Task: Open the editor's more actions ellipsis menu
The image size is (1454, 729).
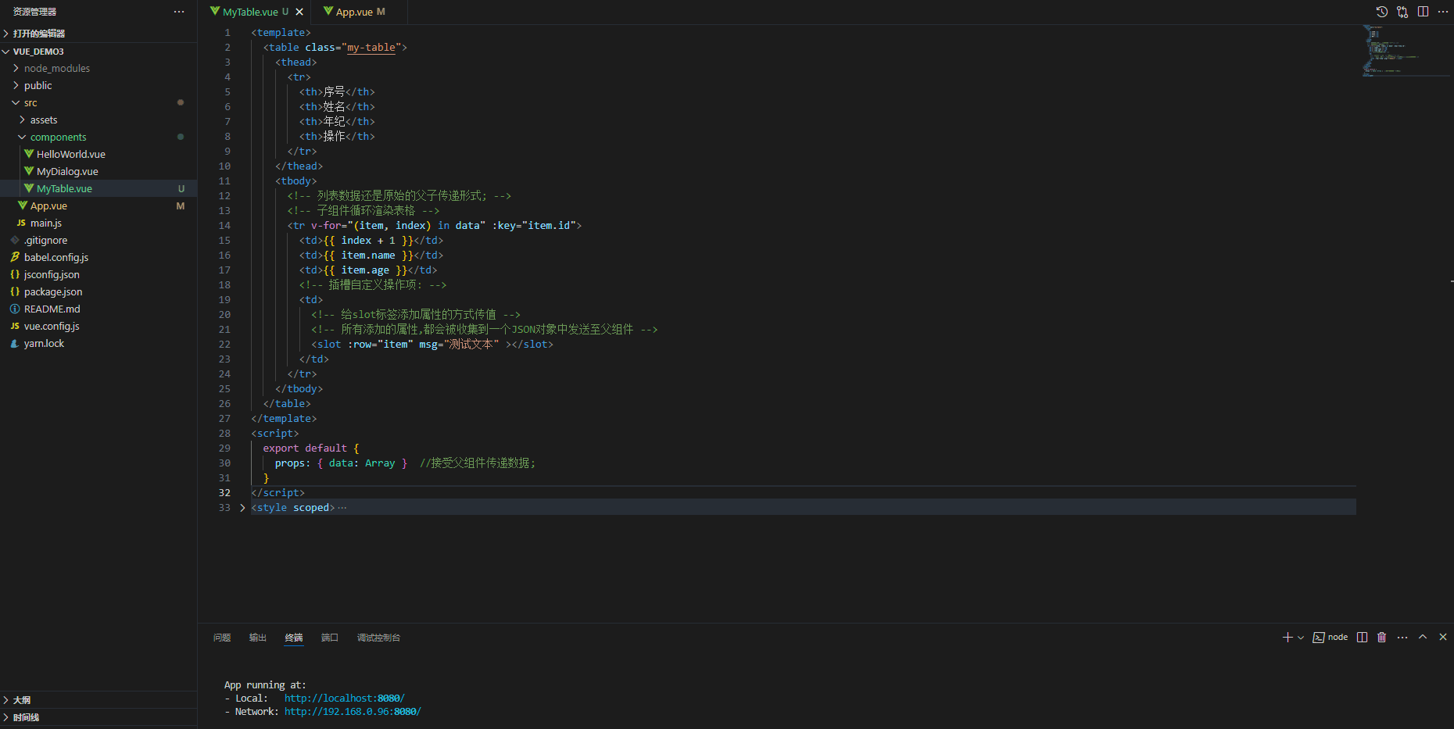Action: 1443,12
